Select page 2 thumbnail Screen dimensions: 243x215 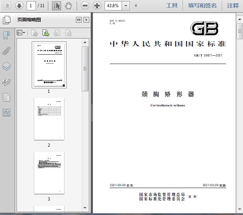[x=49, y=119]
